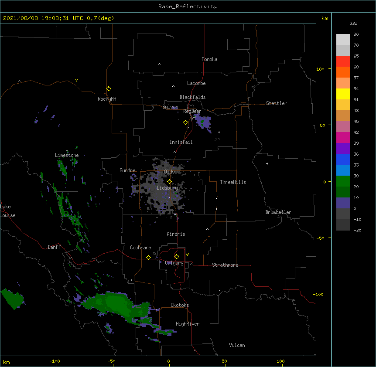Click the white caret marker northeast of Airdrie
Viewport: 376px width, 367px height.
pyautogui.click(x=208, y=229)
